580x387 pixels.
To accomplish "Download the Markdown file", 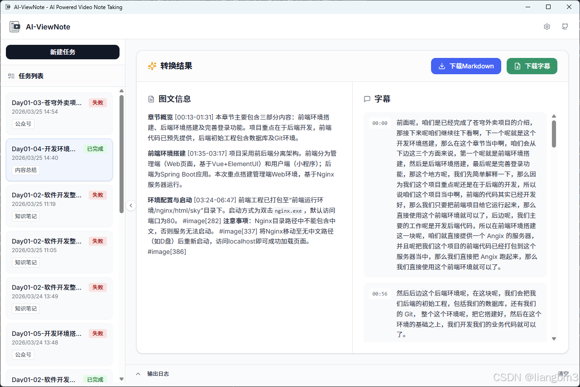I will click(466, 66).
